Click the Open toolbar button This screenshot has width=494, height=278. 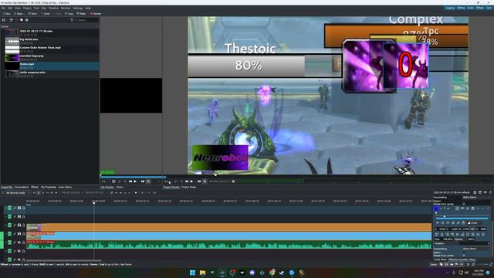pyautogui.click(x=19, y=14)
